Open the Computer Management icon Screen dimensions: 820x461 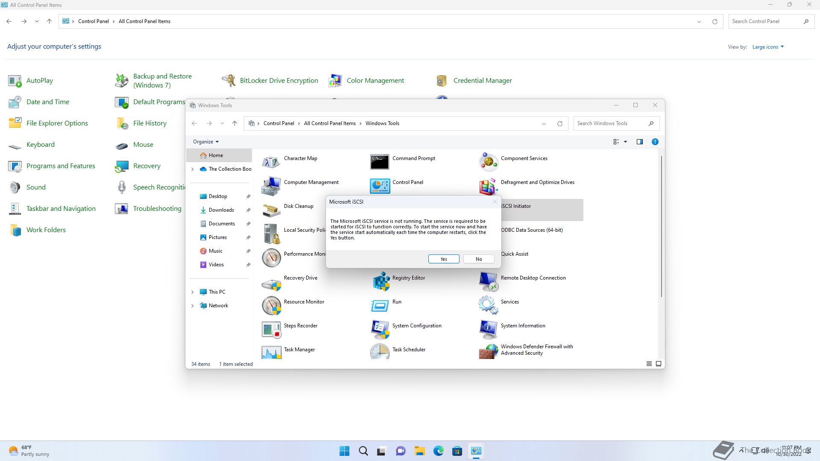tap(271, 186)
